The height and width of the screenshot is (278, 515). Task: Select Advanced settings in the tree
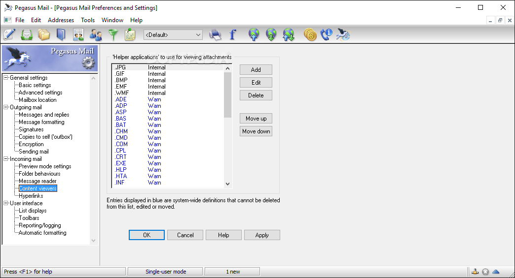point(40,93)
